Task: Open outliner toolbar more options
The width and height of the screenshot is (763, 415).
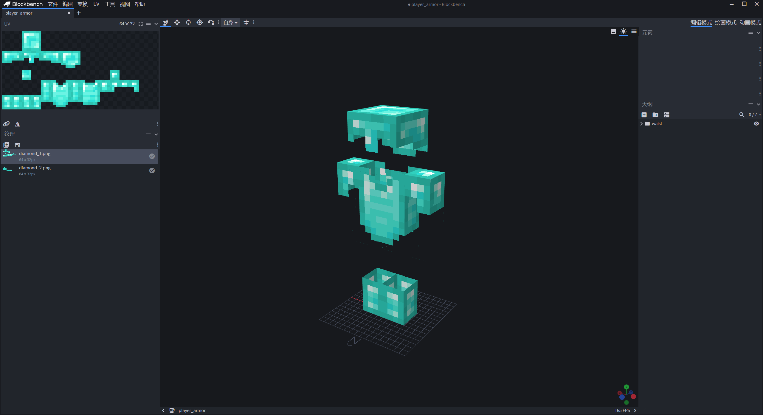Action: click(760, 115)
